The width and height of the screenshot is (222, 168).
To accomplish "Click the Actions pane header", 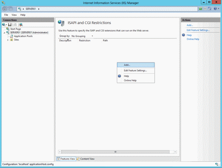I will pos(201,20).
